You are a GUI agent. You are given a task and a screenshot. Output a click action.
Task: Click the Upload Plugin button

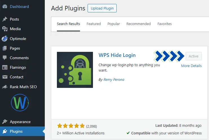tap(102, 8)
